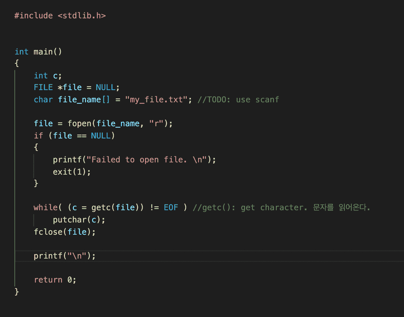
Task: Click the stdlib.h header name
Action: (x=82, y=16)
